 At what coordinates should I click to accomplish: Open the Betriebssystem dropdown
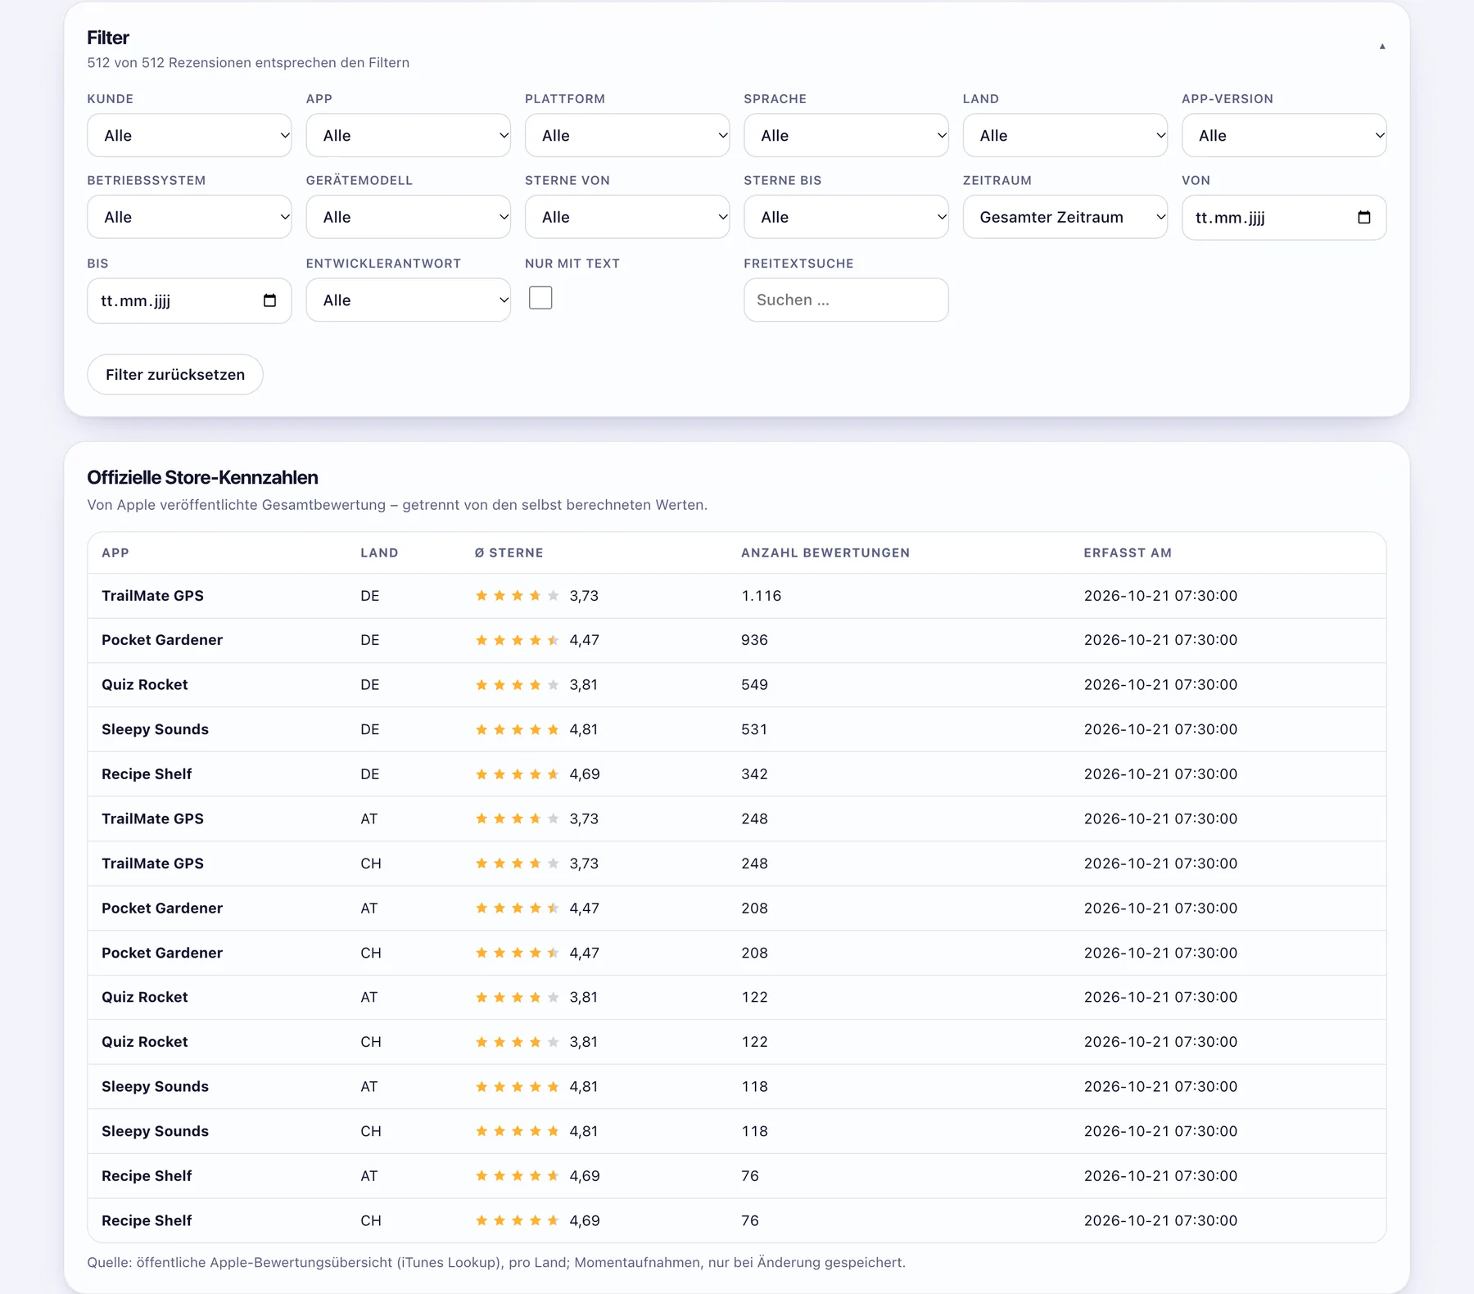pyautogui.click(x=189, y=217)
